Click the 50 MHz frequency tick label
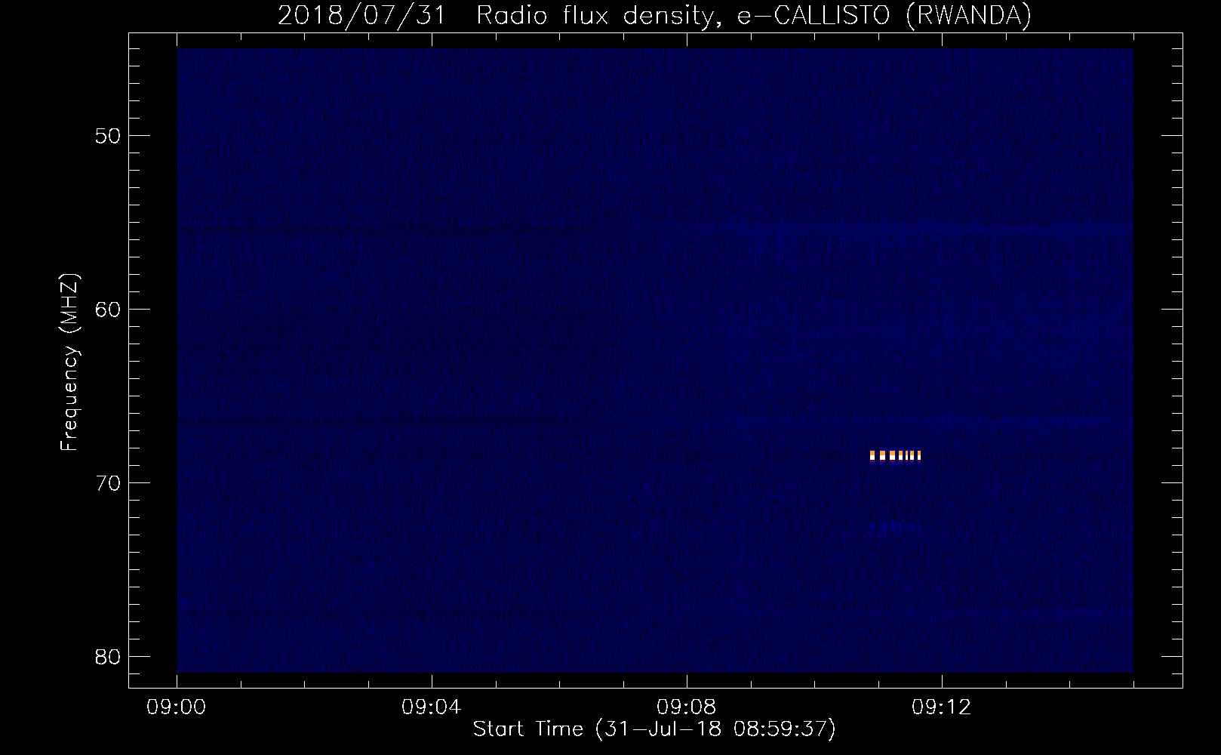The height and width of the screenshot is (755, 1221). pos(109,136)
